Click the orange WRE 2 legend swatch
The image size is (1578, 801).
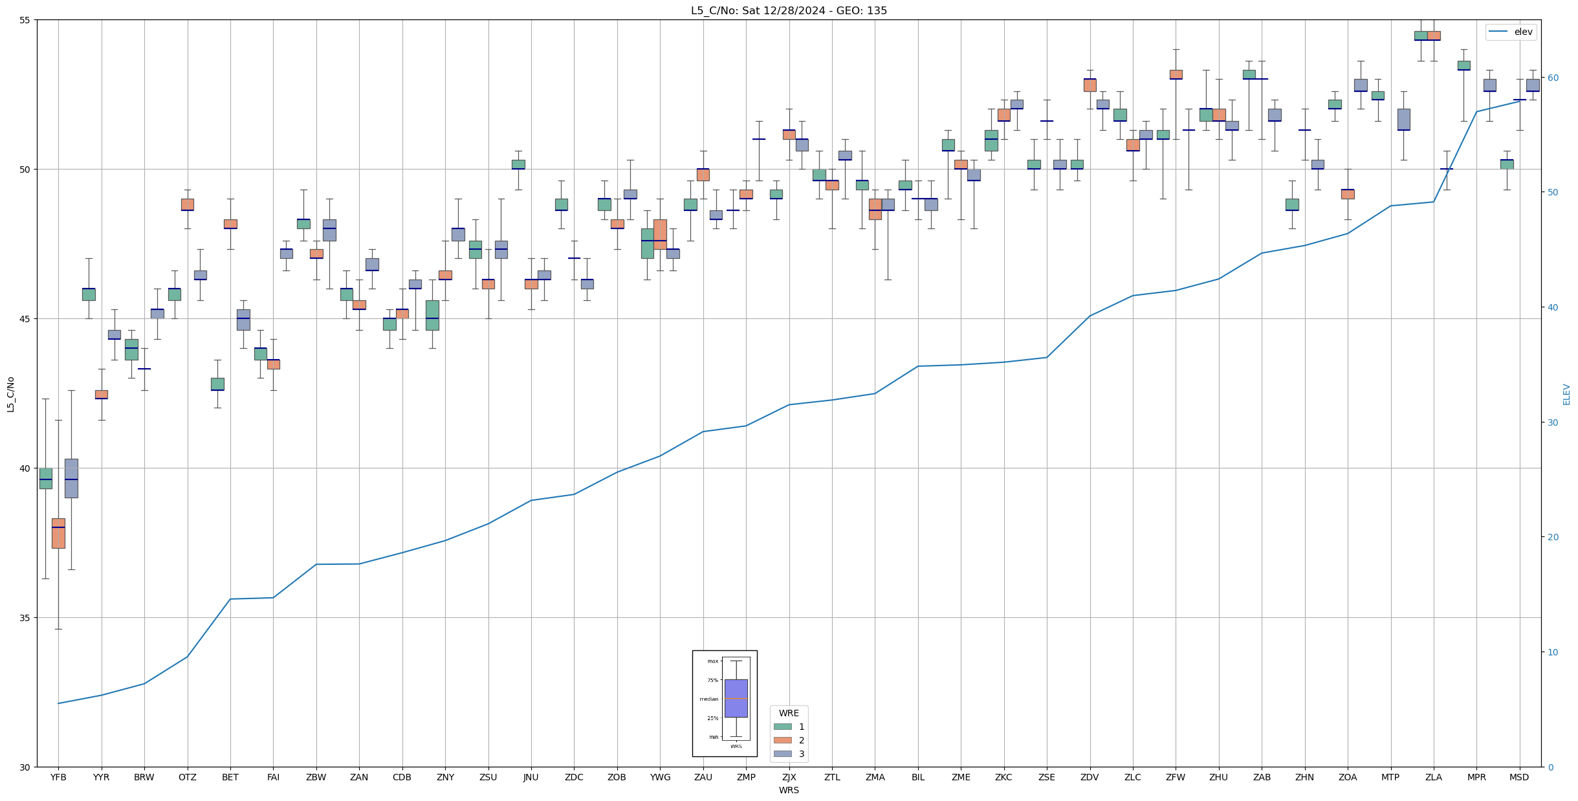782,740
